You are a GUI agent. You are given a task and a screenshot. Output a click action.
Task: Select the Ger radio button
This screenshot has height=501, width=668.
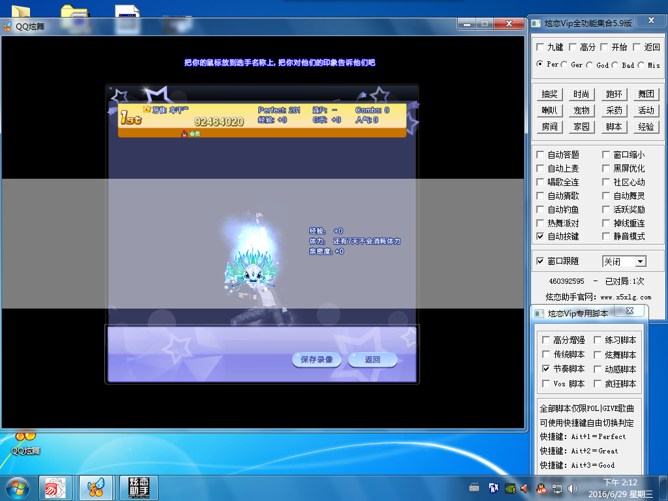click(564, 65)
